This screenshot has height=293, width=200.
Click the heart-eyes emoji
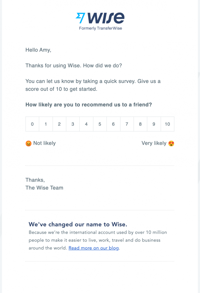[x=171, y=143]
